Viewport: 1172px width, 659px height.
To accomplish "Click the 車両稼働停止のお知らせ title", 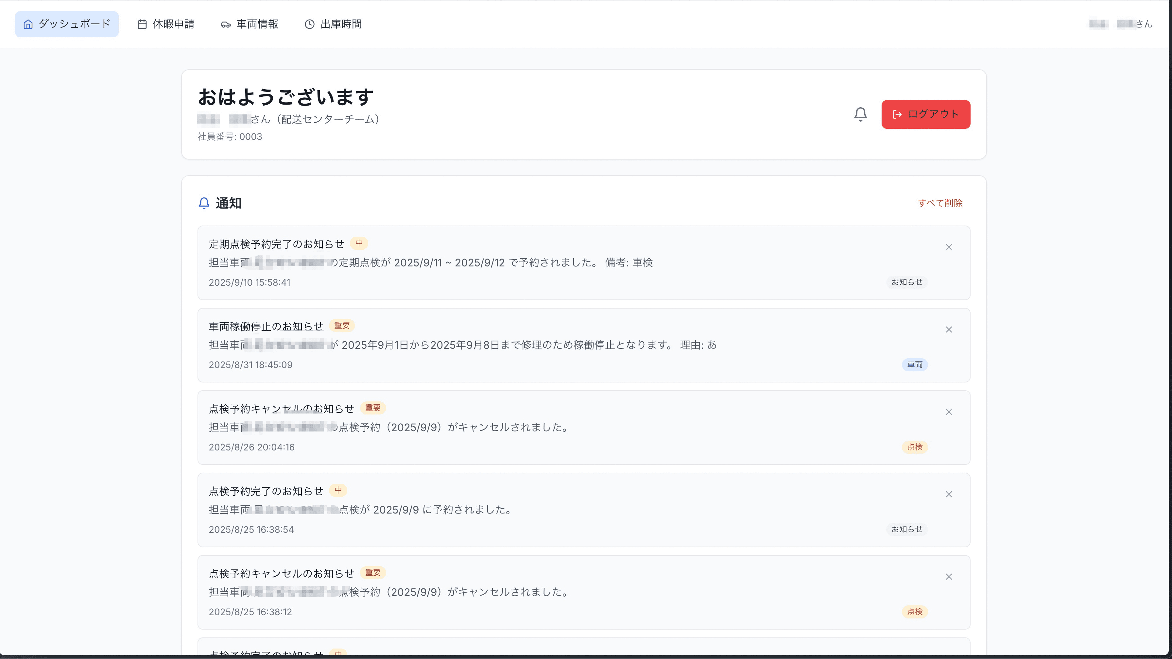I will 266,327.
